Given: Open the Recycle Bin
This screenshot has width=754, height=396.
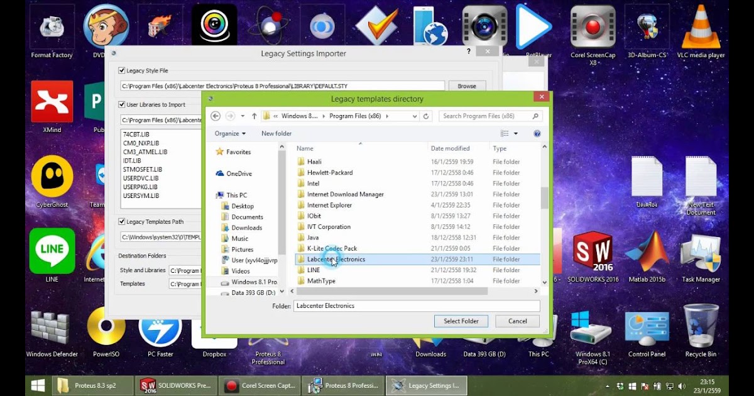Looking at the screenshot, I should (701, 331).
